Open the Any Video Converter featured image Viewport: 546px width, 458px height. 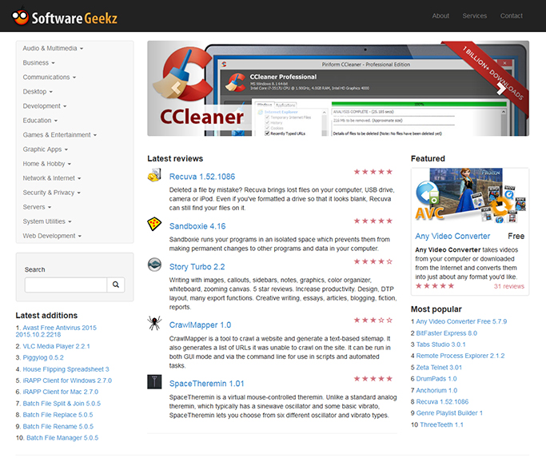click(470, 196)
